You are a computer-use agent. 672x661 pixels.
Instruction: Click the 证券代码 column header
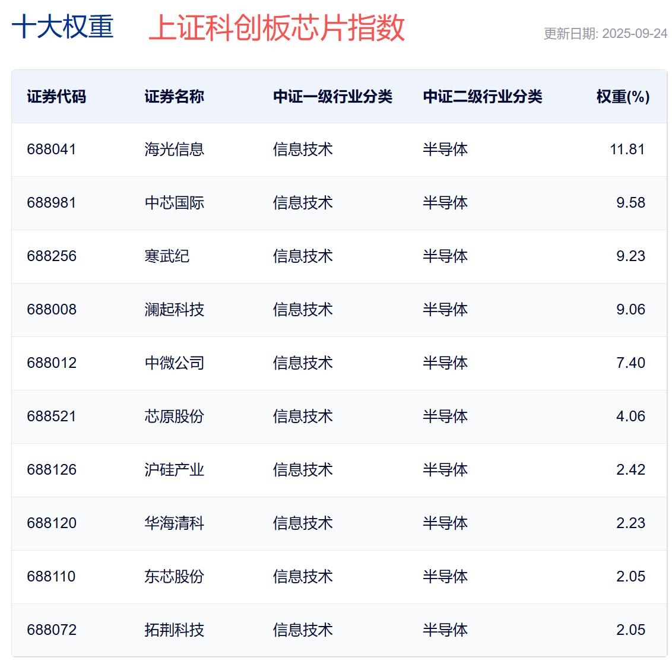pos(56,96)
